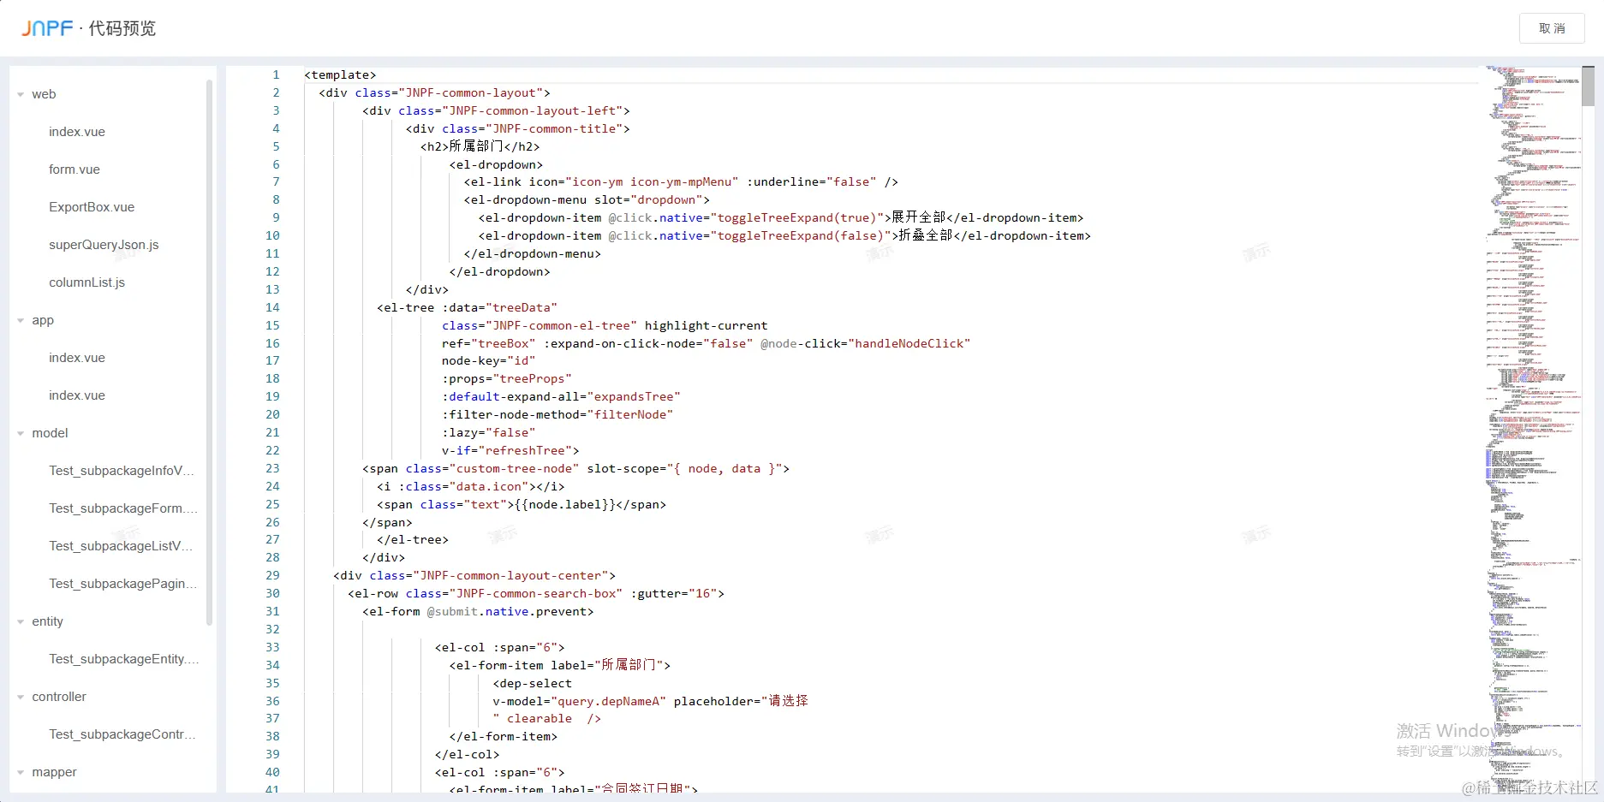This screenshot has height=802, width=1604.
Task: Open superQueryJson.js file
Action: coord(104,245)
